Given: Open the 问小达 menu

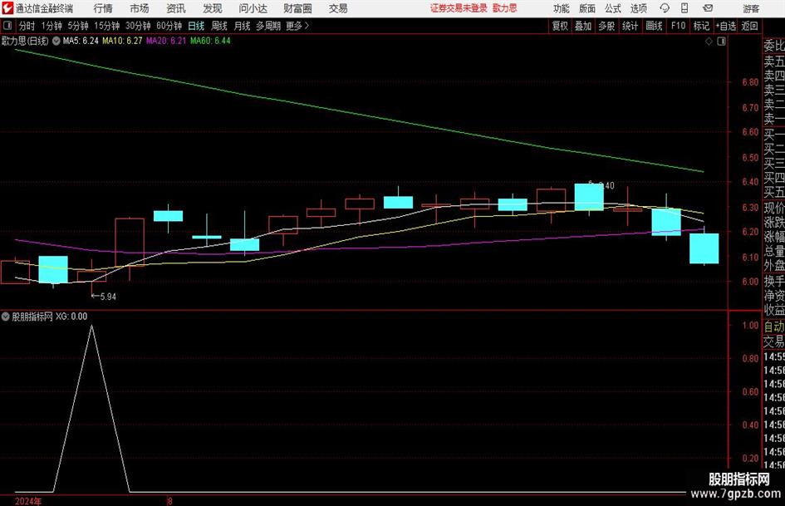Looking at the screenshot, I should (x=253, y=8).
